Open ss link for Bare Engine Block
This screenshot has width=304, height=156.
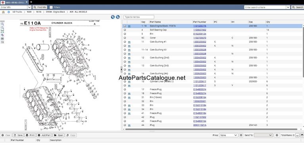pyautogui.click(x=129, y=26)
